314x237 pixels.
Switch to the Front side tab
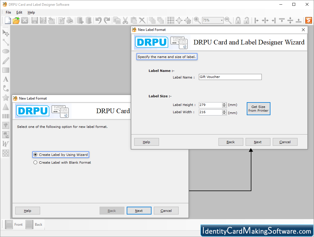pyautogui.click(x=14, y=225)
